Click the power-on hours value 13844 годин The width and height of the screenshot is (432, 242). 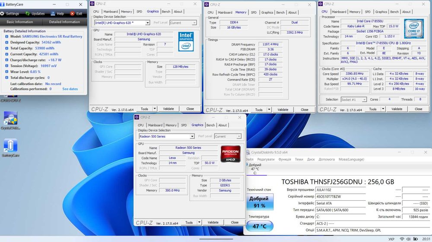415,217
